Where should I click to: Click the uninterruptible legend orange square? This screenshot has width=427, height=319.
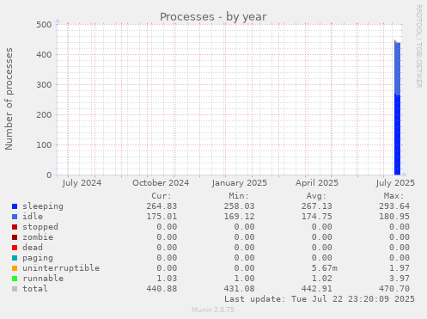tap(15, 268)
